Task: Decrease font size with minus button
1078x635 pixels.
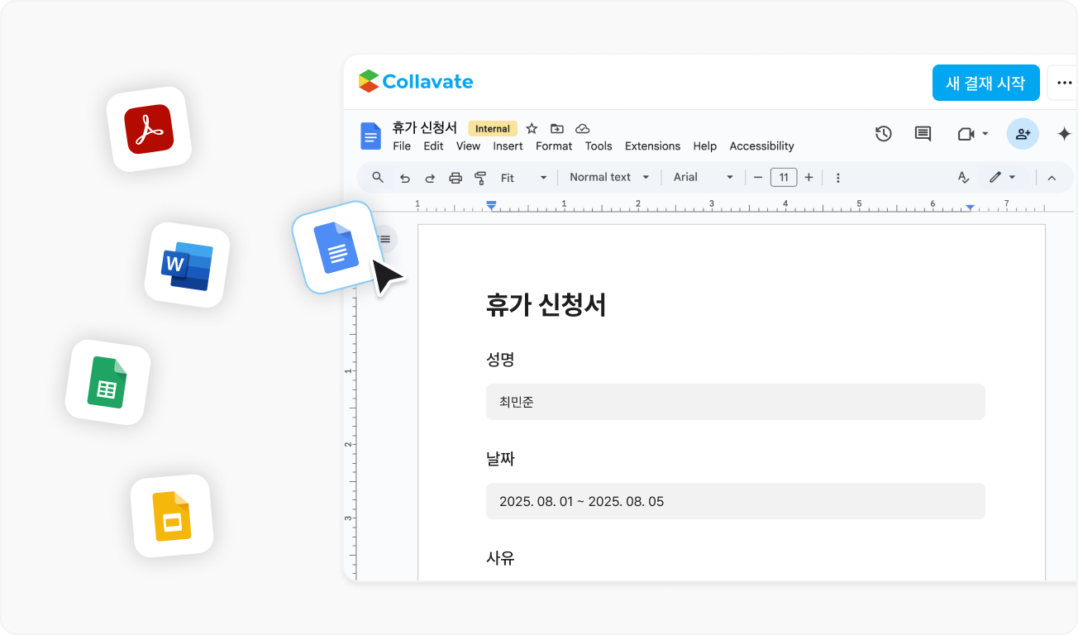Action: [758, 177]
